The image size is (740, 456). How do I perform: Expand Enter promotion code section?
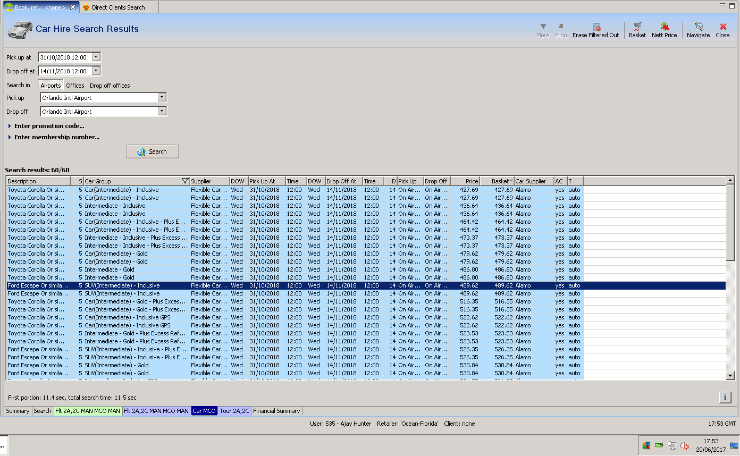click(49, 126)
